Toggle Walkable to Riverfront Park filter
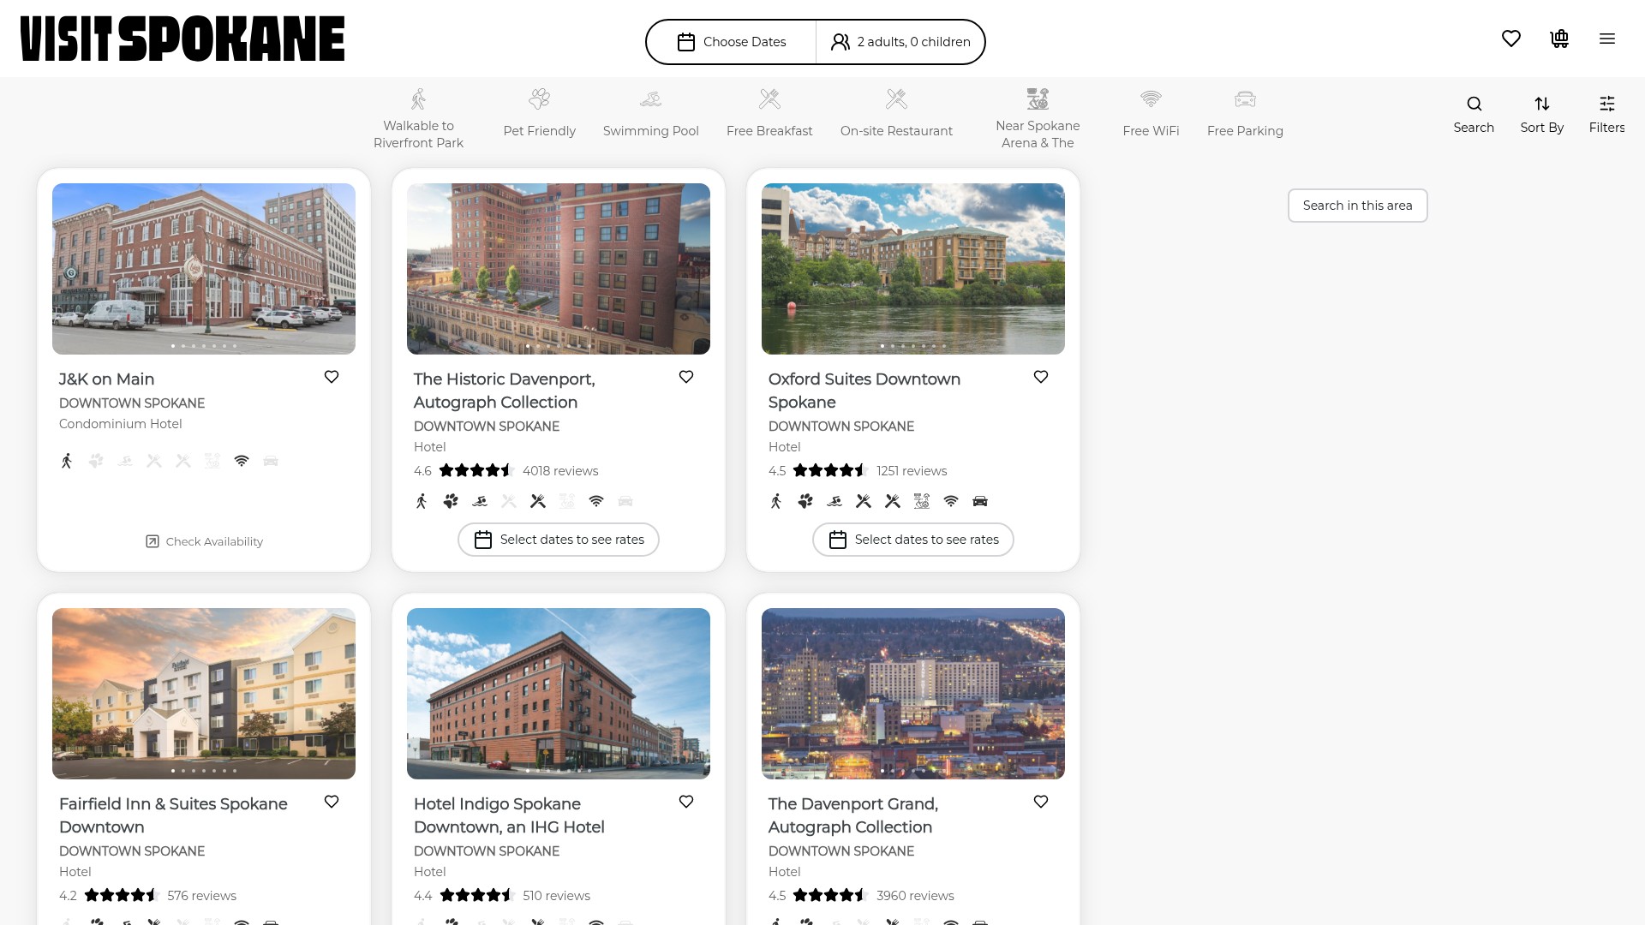 (x=418, y=119)
